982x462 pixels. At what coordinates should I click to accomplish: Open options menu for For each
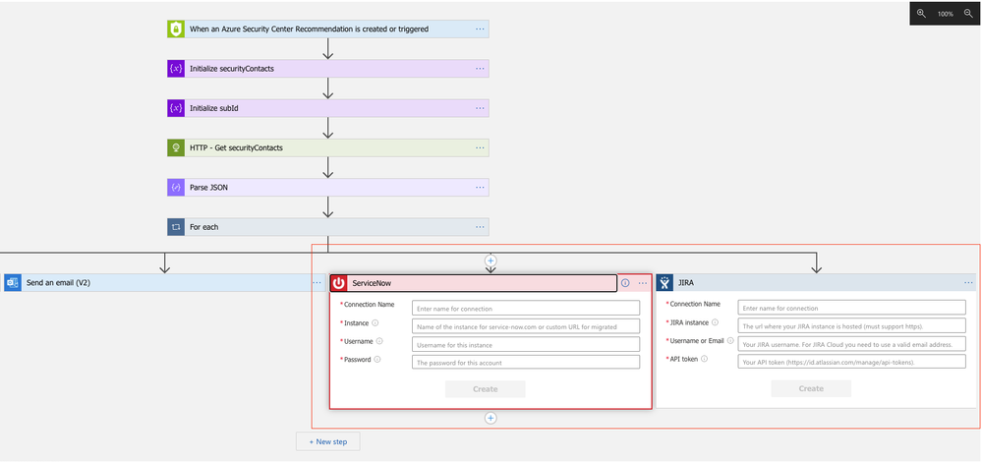tap(480, 227)
